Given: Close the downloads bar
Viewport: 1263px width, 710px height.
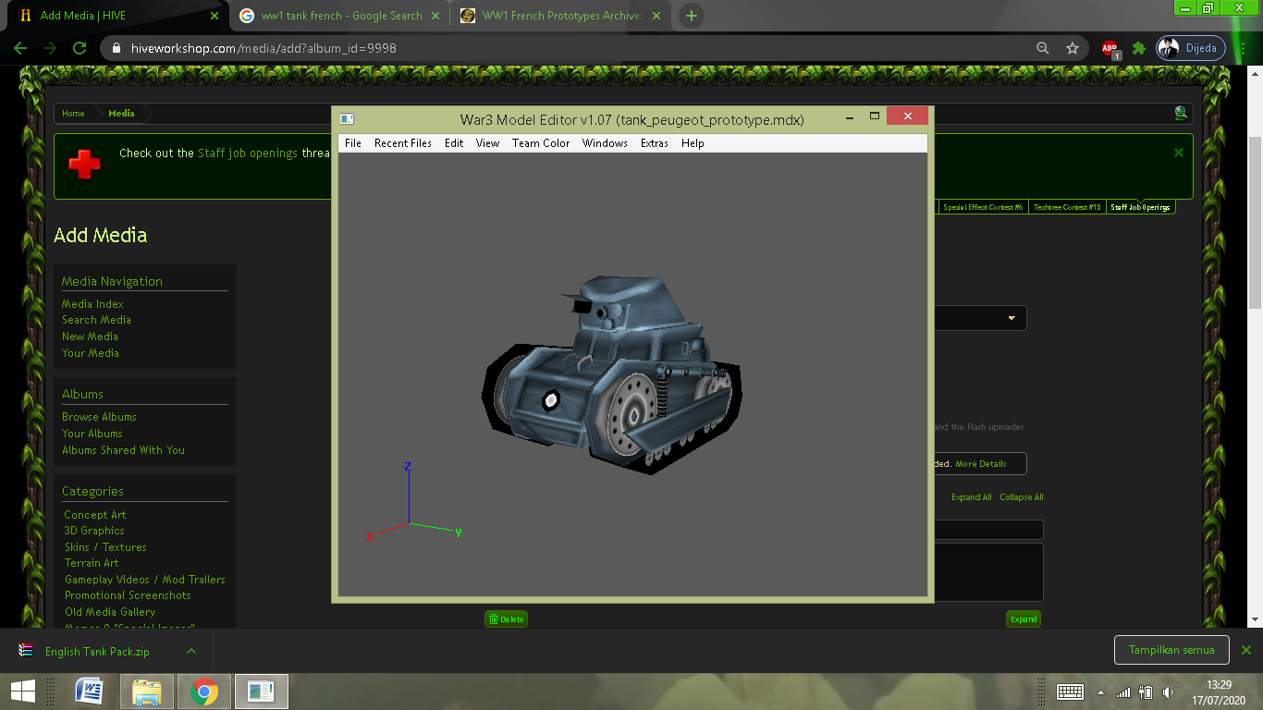Looking at the screenshot, I should click(1245, 650).
